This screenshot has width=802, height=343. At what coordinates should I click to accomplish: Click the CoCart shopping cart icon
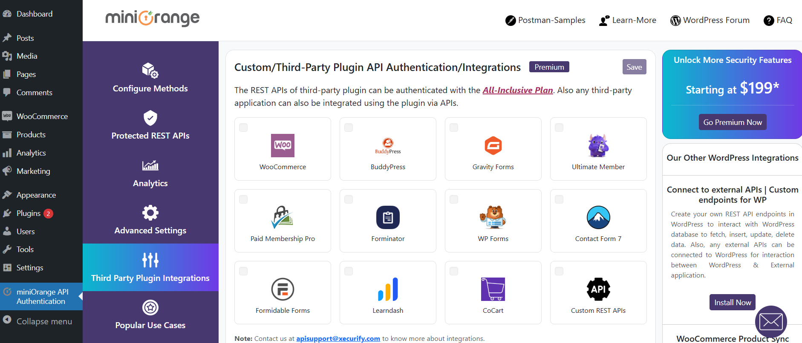click(493, 289)
